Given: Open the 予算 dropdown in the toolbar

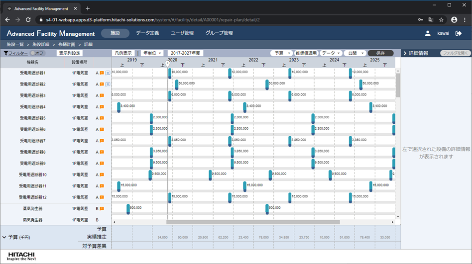Looking at the screenshot, I should pyautogui.click(x=281, y=53).
